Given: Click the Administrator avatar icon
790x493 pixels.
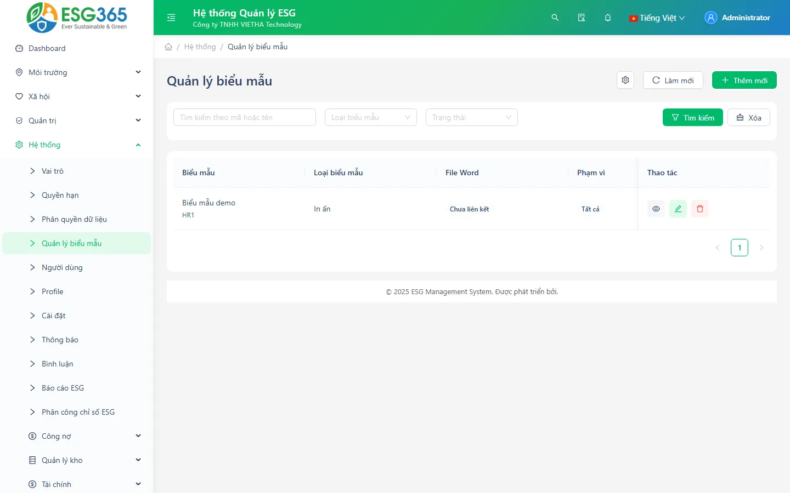Looking at the screenshot, I should tap(711, 18).
